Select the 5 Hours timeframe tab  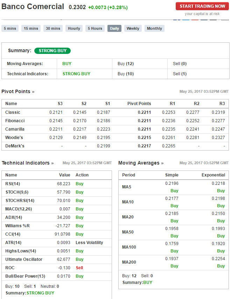point(95,28)
